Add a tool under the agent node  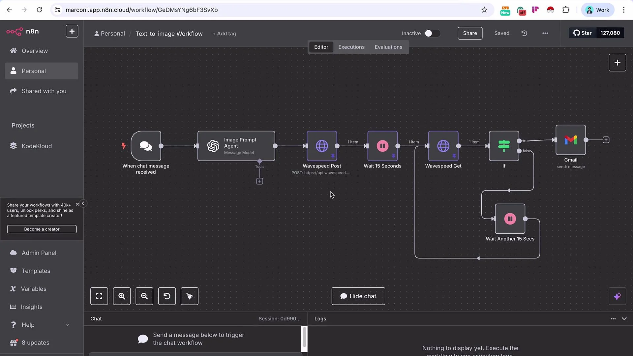(260, 181)
